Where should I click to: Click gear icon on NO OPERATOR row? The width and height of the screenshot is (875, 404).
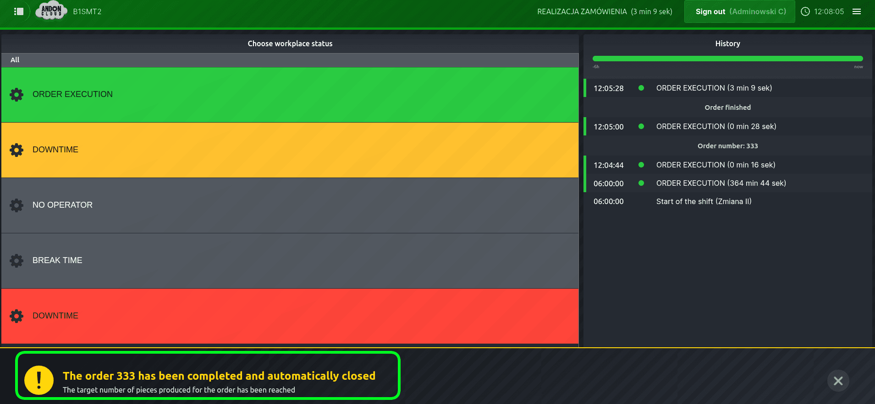click(17, 205)
